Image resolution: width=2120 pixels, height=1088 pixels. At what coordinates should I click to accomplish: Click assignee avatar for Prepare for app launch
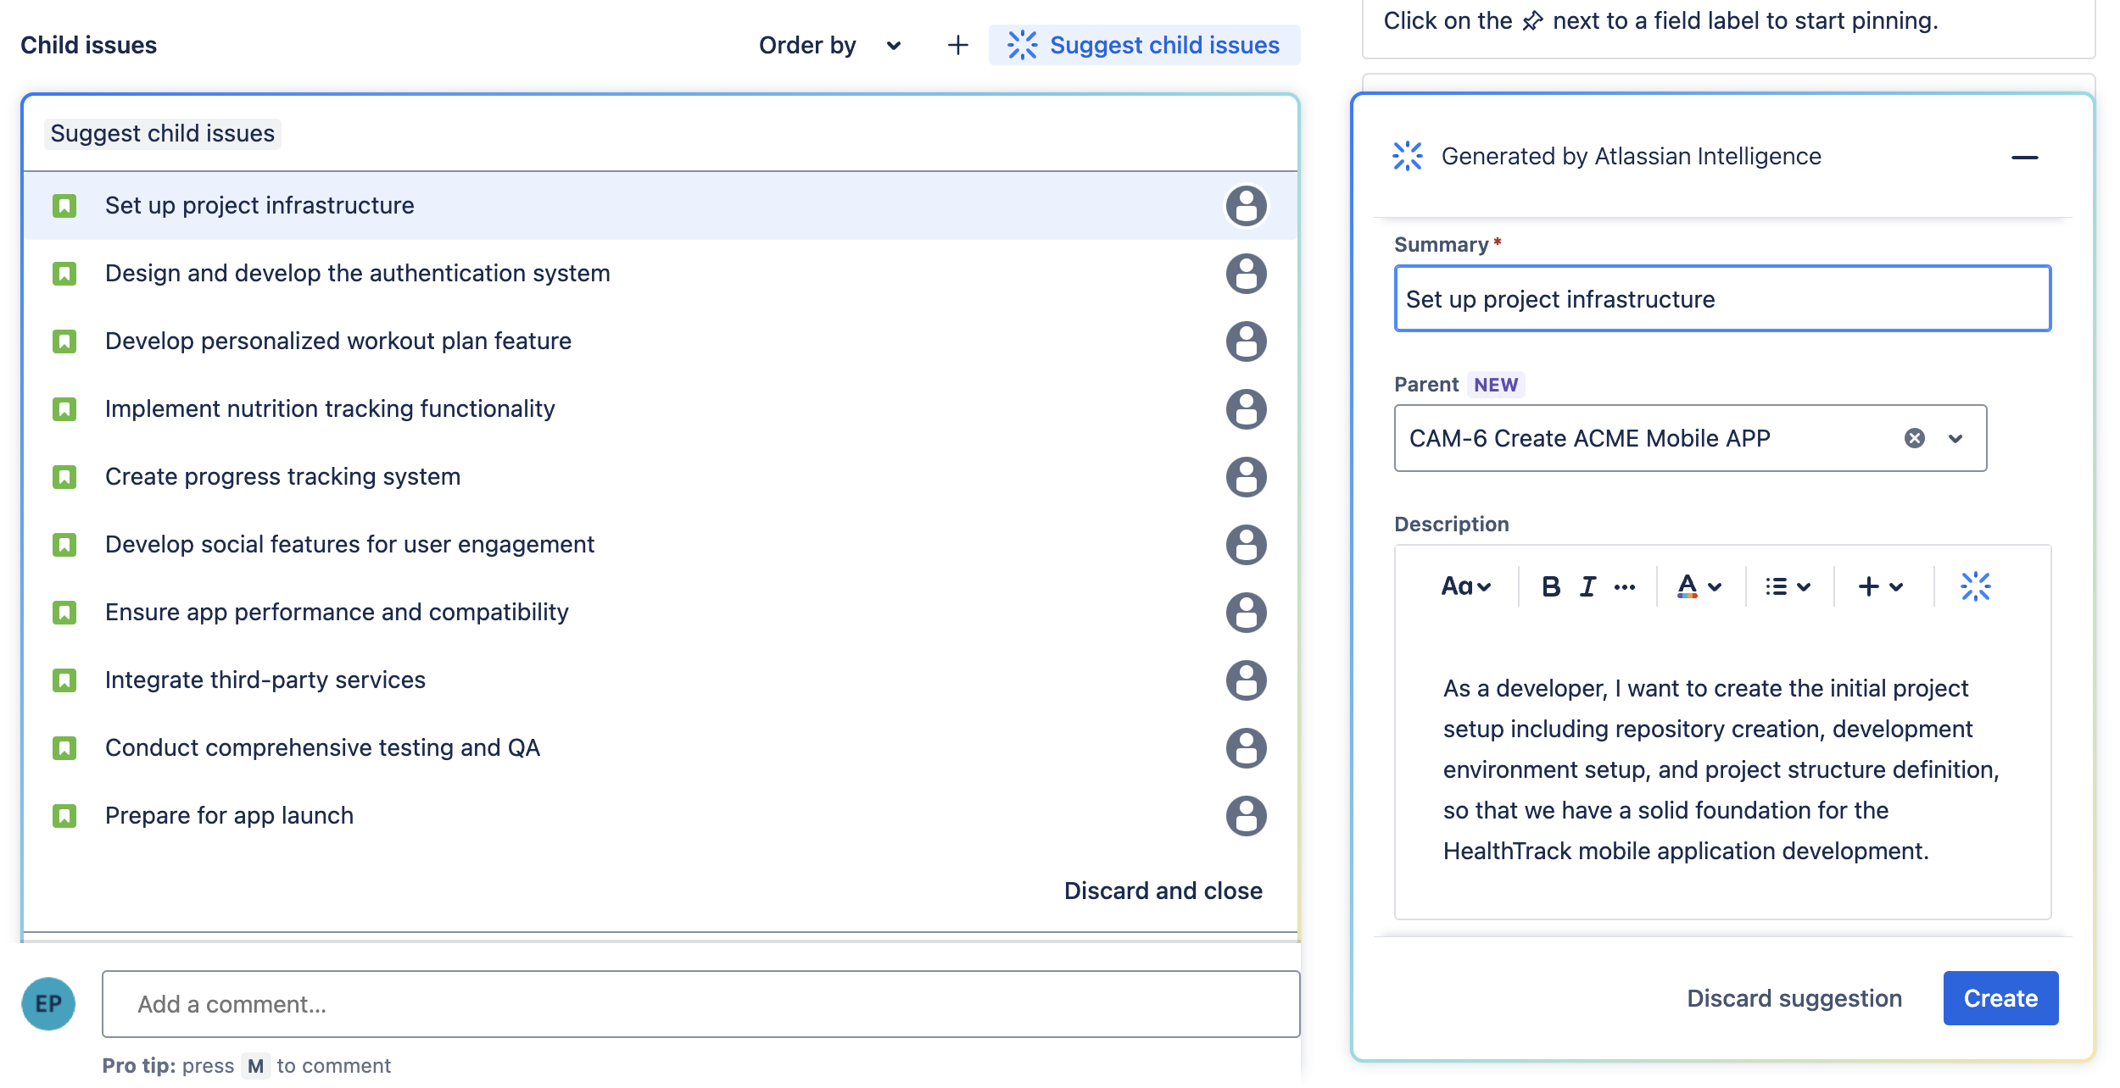(x=1246, y=816)
